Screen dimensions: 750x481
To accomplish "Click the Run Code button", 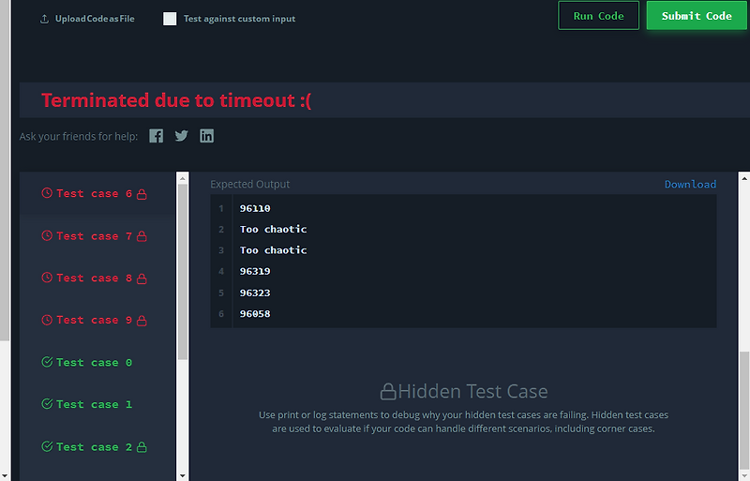I will (x=598, y=16).
